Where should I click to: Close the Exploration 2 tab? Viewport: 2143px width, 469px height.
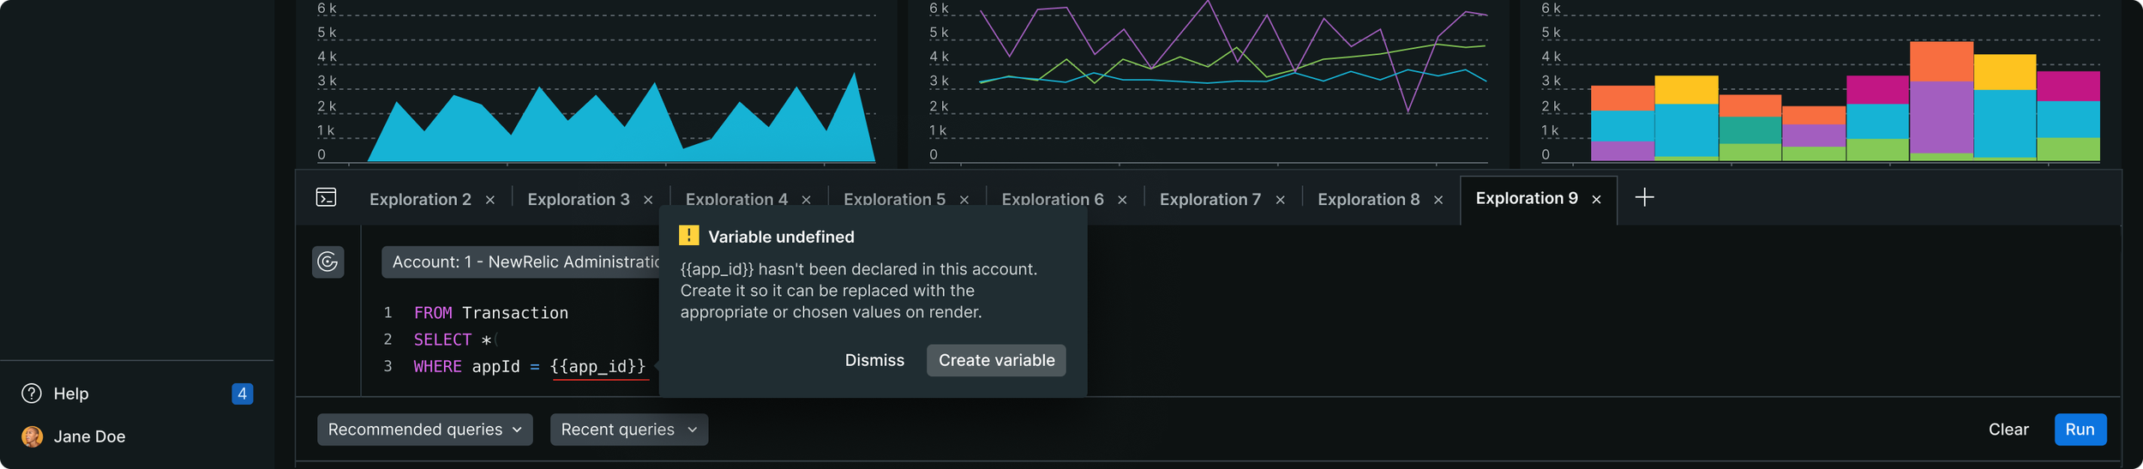[x=490, y=200]
